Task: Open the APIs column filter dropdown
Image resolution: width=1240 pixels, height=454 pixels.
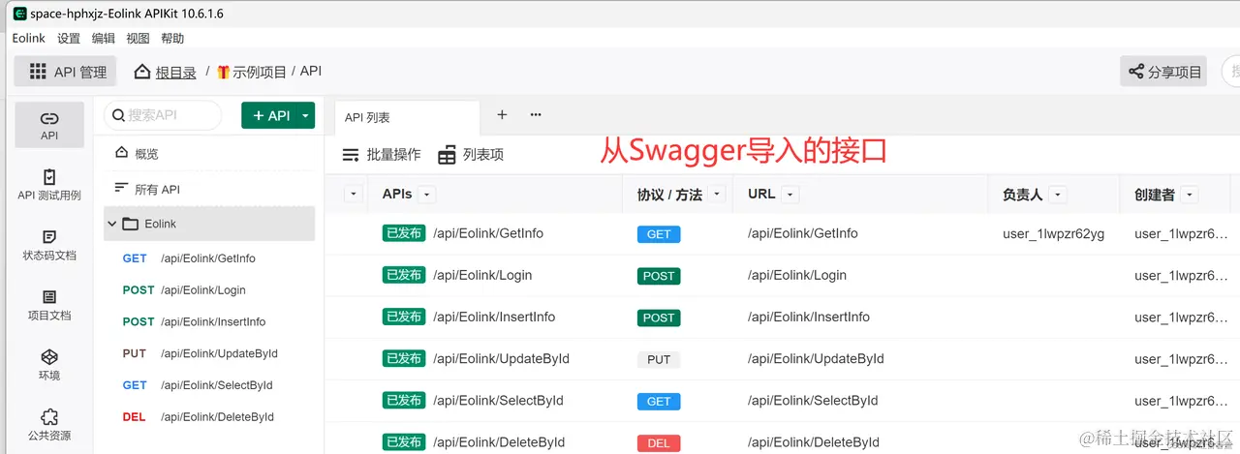Action: pos(426,195)
